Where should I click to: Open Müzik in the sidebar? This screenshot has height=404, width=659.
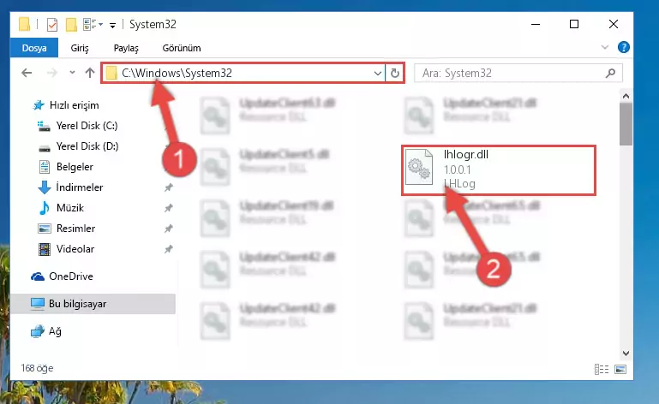69,208
